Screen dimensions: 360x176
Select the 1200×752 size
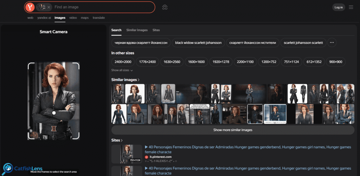[269, 62]
